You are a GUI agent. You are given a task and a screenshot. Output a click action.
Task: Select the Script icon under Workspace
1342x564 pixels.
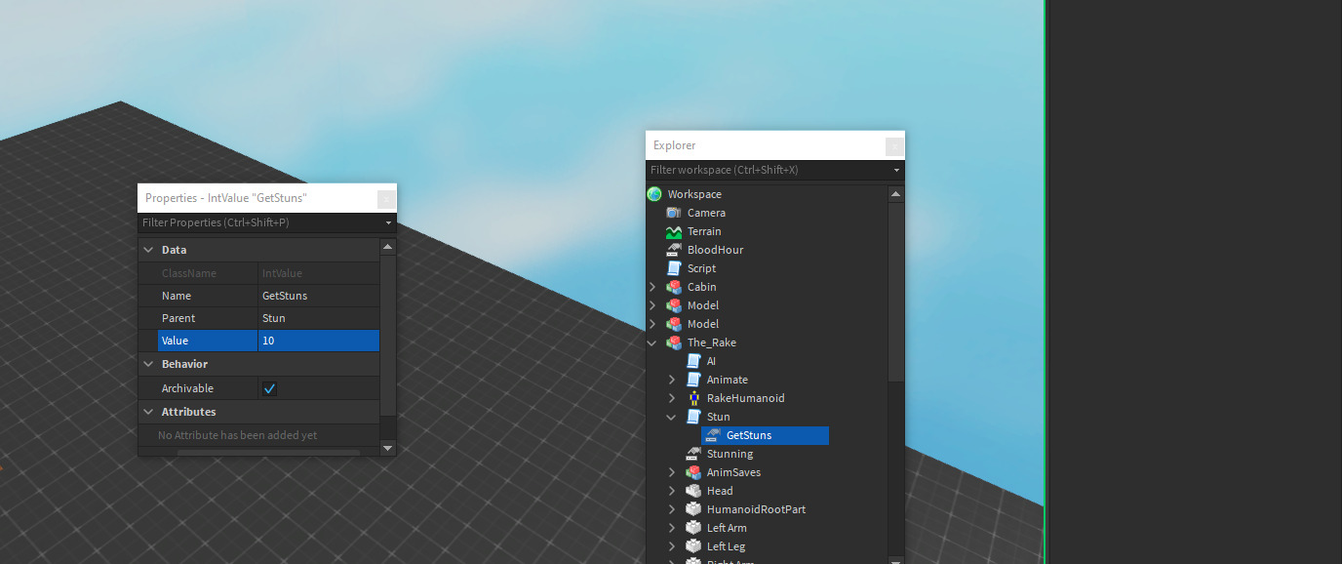click(x=674, y=268)
